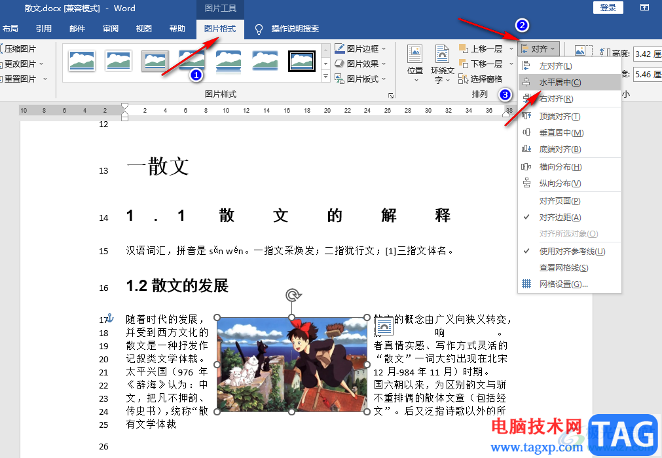Viewport: 662px width, 458px height.
Task: Click the Selection Pane (选择窗格) icon
Action: (464, 79)
